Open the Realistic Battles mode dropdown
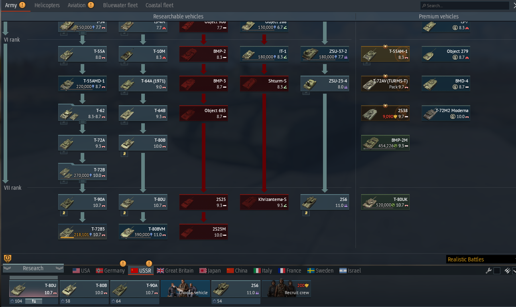This screenshot has width=516, height=307. (481, 259)
